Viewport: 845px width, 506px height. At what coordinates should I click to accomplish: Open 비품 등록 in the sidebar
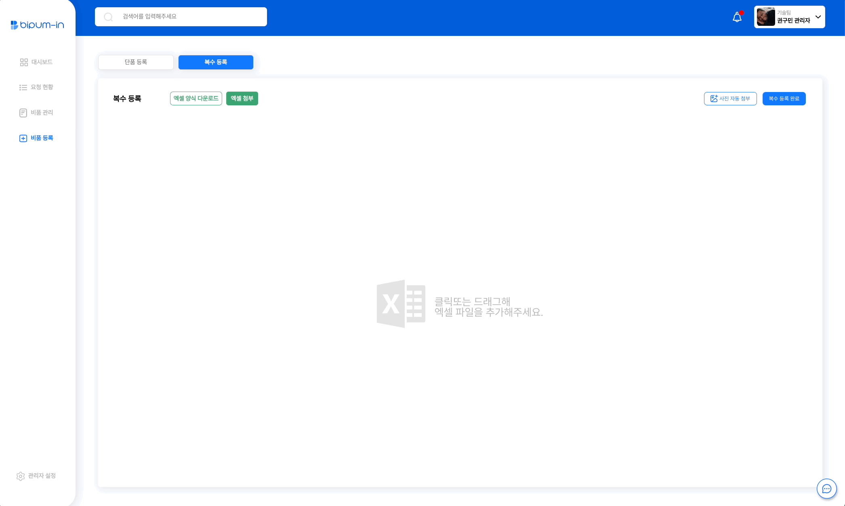[36, 138]
